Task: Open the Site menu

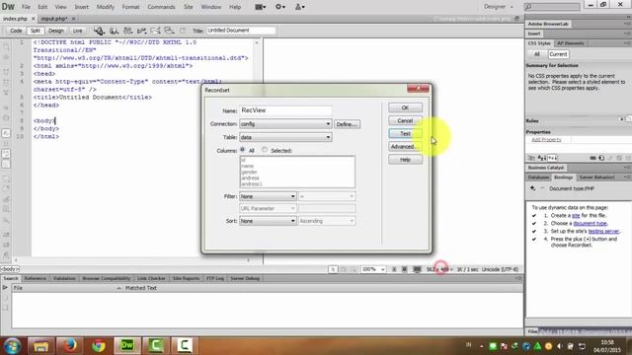Action: tap(189, 7)
